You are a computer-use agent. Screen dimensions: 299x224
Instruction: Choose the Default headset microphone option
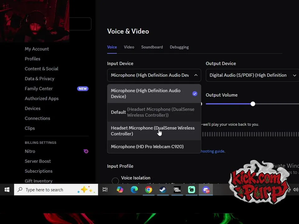click(154, 112)
